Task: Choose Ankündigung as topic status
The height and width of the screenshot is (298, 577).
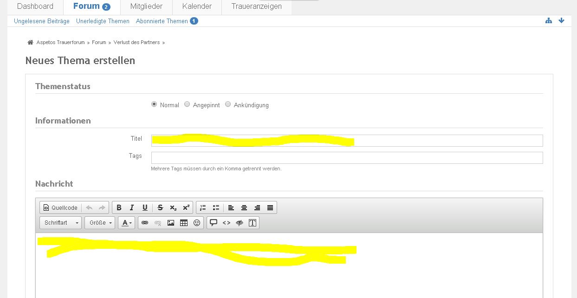Action: pyautogui.click(x=228, y=104)
